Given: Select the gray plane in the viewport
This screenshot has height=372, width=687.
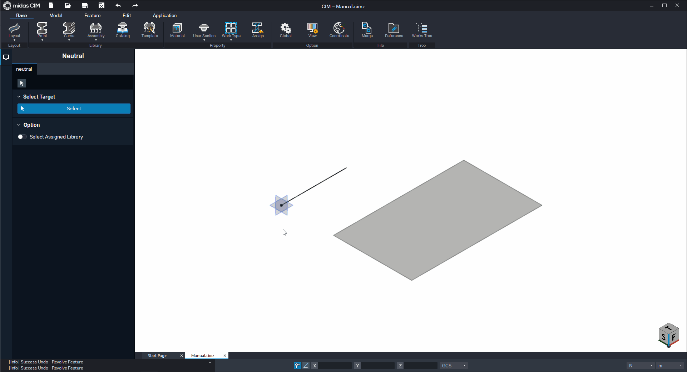Looking at the screenshot, I should coord(438,220).
